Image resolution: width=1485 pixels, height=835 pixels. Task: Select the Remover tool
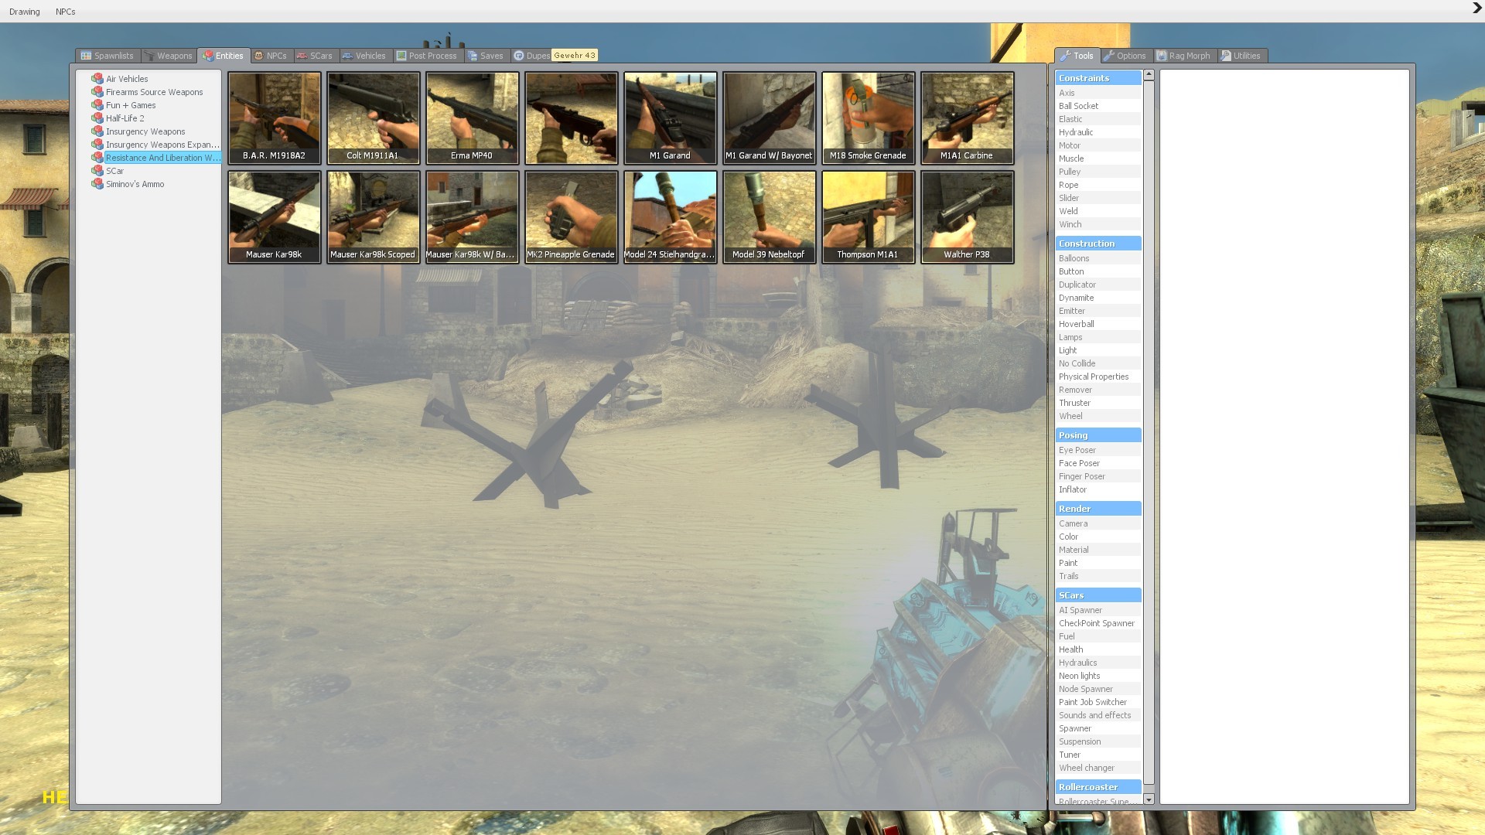(x=1098, y=390)
